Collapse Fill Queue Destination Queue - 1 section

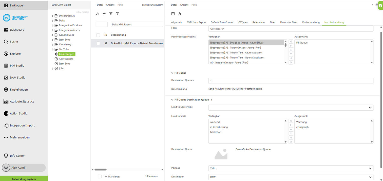pos(172,100)
